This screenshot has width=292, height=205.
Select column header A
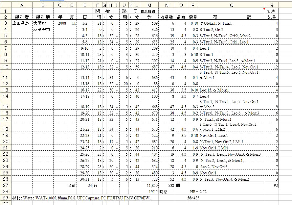[x=22, y=5]
